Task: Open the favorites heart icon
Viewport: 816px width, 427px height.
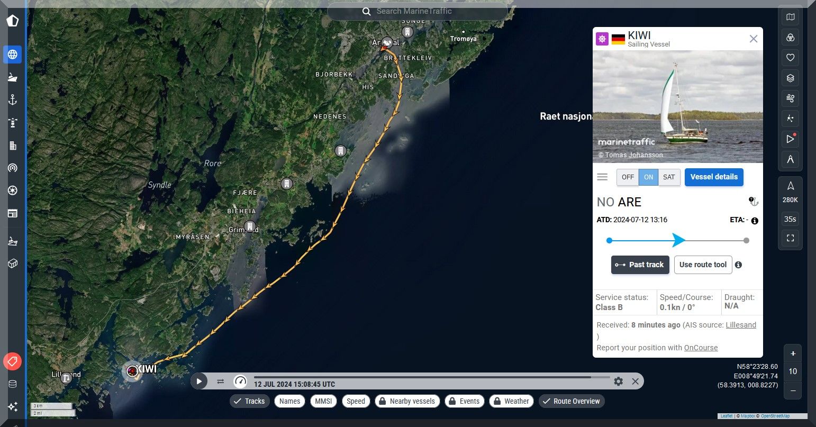Action: click(790, 58)
